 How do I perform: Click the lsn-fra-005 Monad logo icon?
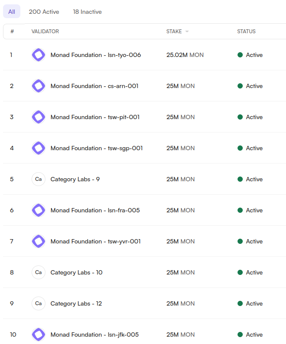[39, 210]
